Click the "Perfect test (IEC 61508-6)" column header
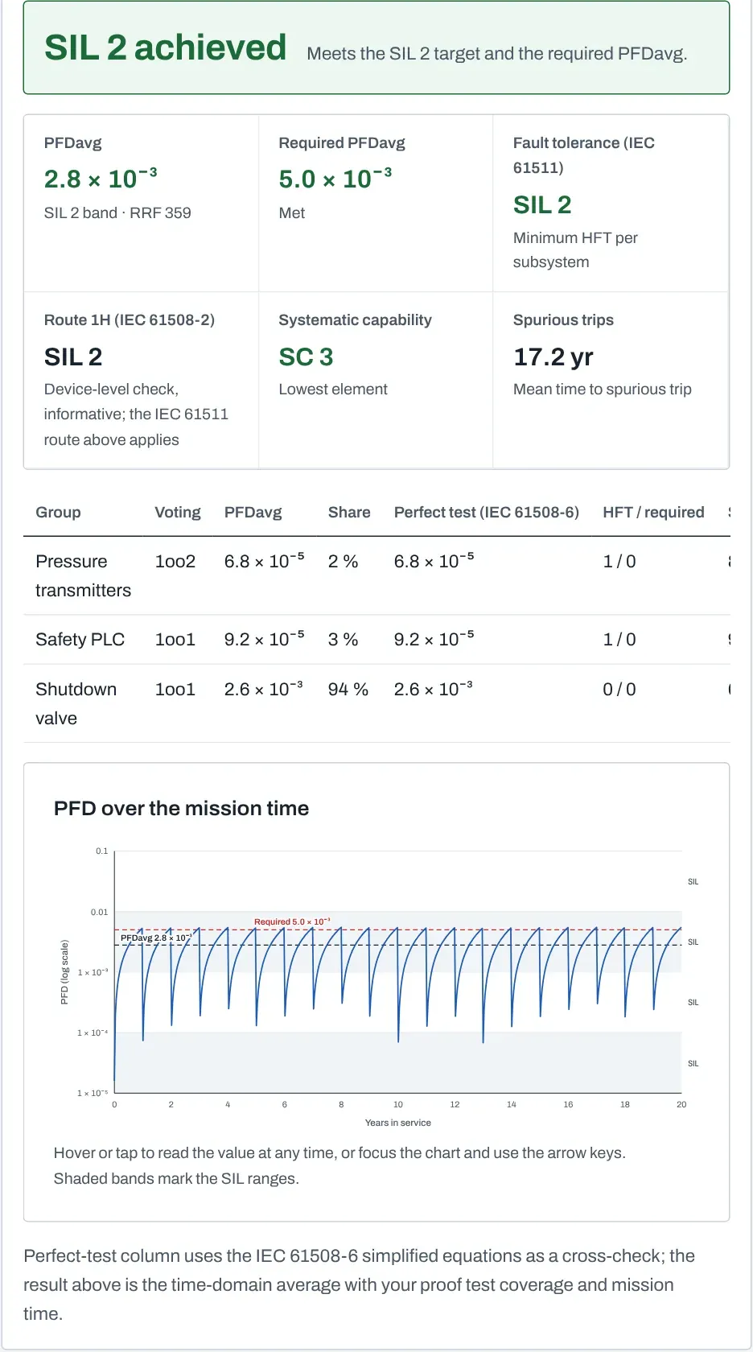The image size is (753, 1352). (487, 513)
